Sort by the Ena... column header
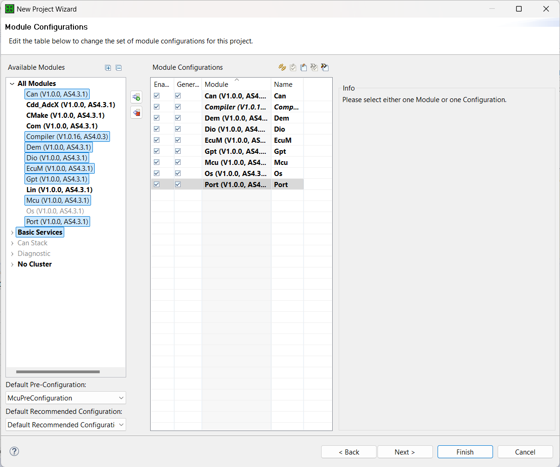This screenshot has width=560, height=467. pos(162,84)
